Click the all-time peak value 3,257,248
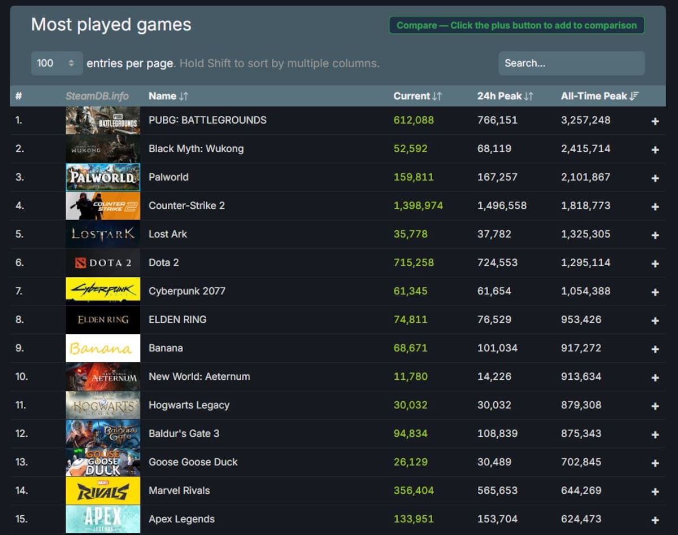The height and width of the screenshot is (535, 678). click(585, 120)
